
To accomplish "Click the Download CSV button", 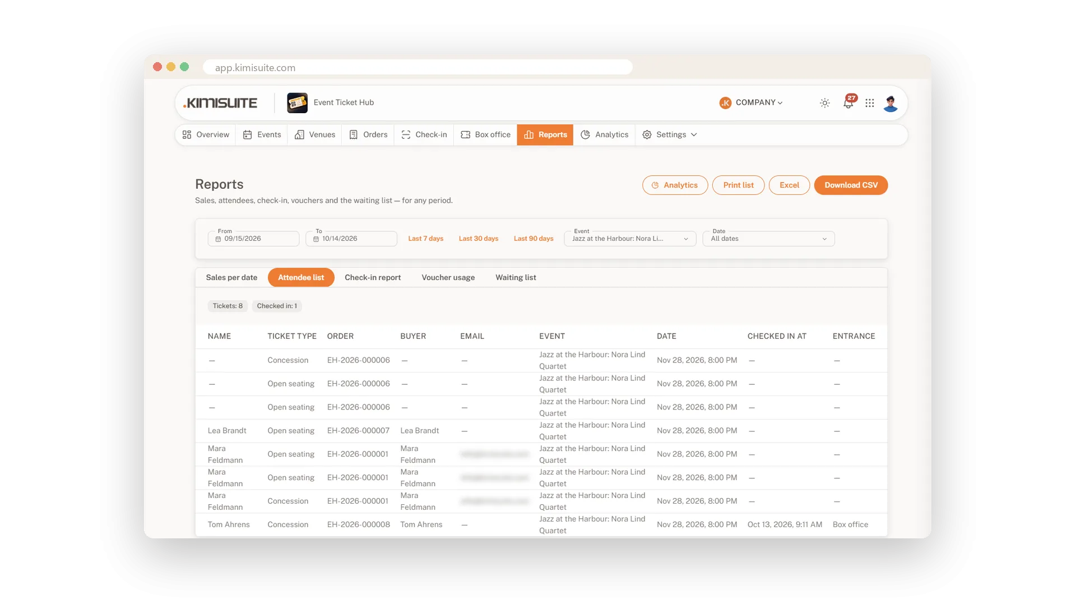I will 851,185.
